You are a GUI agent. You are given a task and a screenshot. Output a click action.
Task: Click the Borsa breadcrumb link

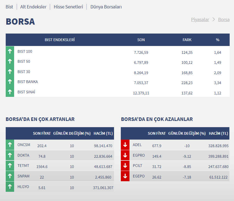coord(224,19)
